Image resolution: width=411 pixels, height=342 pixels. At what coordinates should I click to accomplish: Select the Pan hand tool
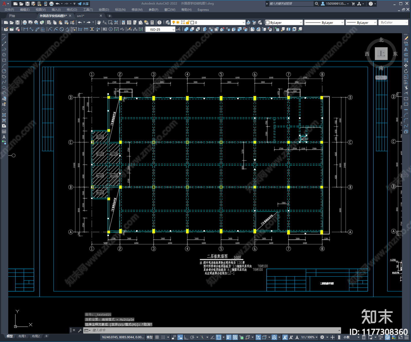click(x=99, y=23)
